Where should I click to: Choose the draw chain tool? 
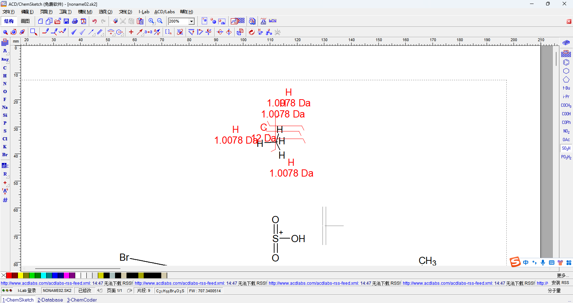63,32
